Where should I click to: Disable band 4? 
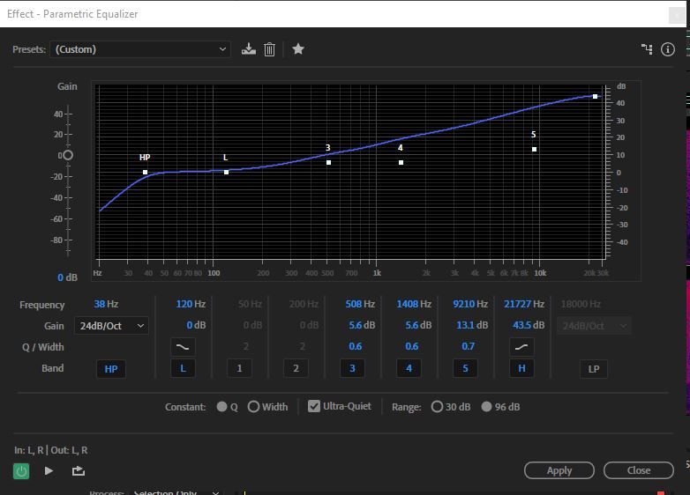409,368
